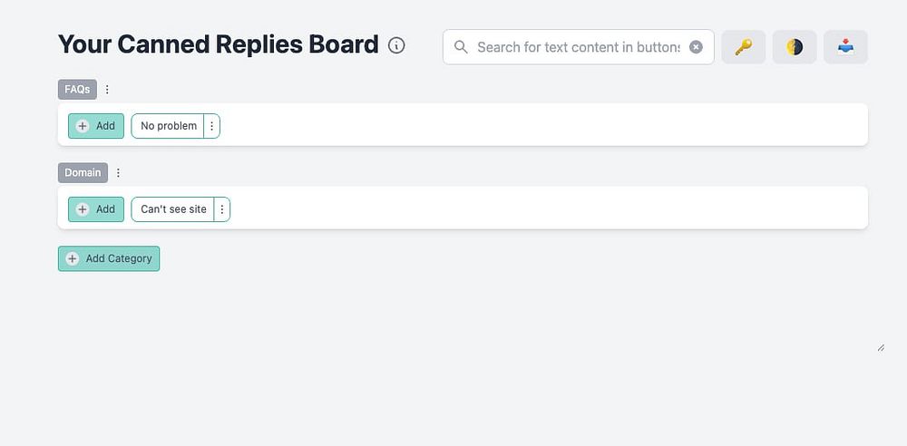The image size is (907, 446).
Task: Click the Your Canned Replies Board heading
Action: click(x=218, y=44)
